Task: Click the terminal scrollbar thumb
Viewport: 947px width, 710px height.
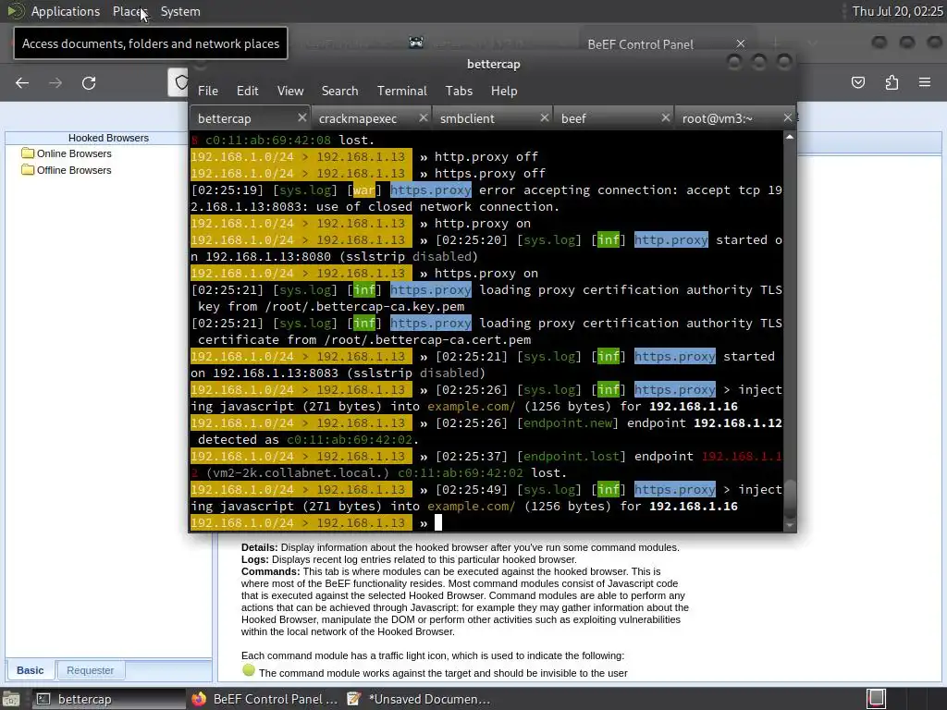Action: tap(790, 498)
